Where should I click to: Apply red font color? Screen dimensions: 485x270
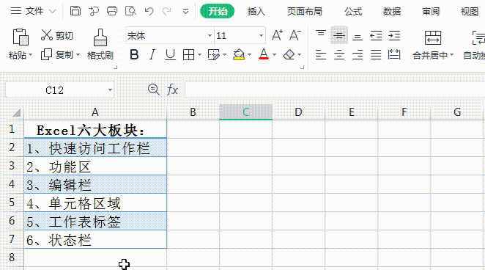pyautogui.click(x=264, y=54)
